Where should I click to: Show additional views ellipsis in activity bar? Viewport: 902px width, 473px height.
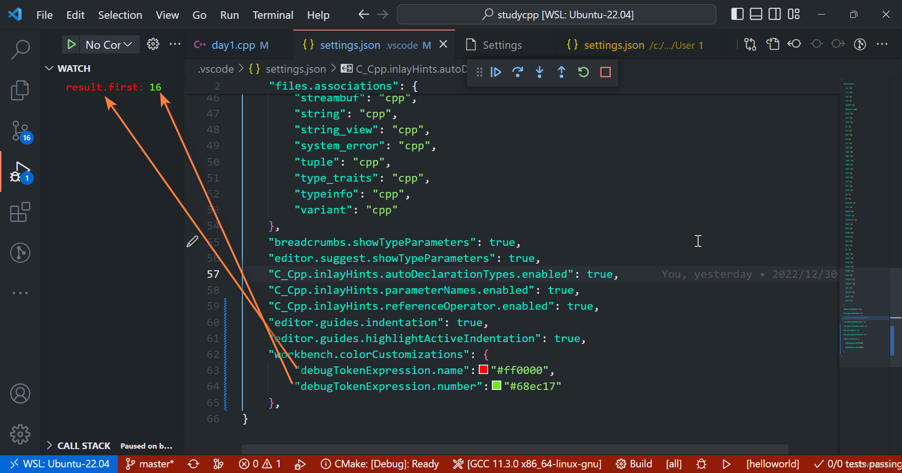(20, 293)
